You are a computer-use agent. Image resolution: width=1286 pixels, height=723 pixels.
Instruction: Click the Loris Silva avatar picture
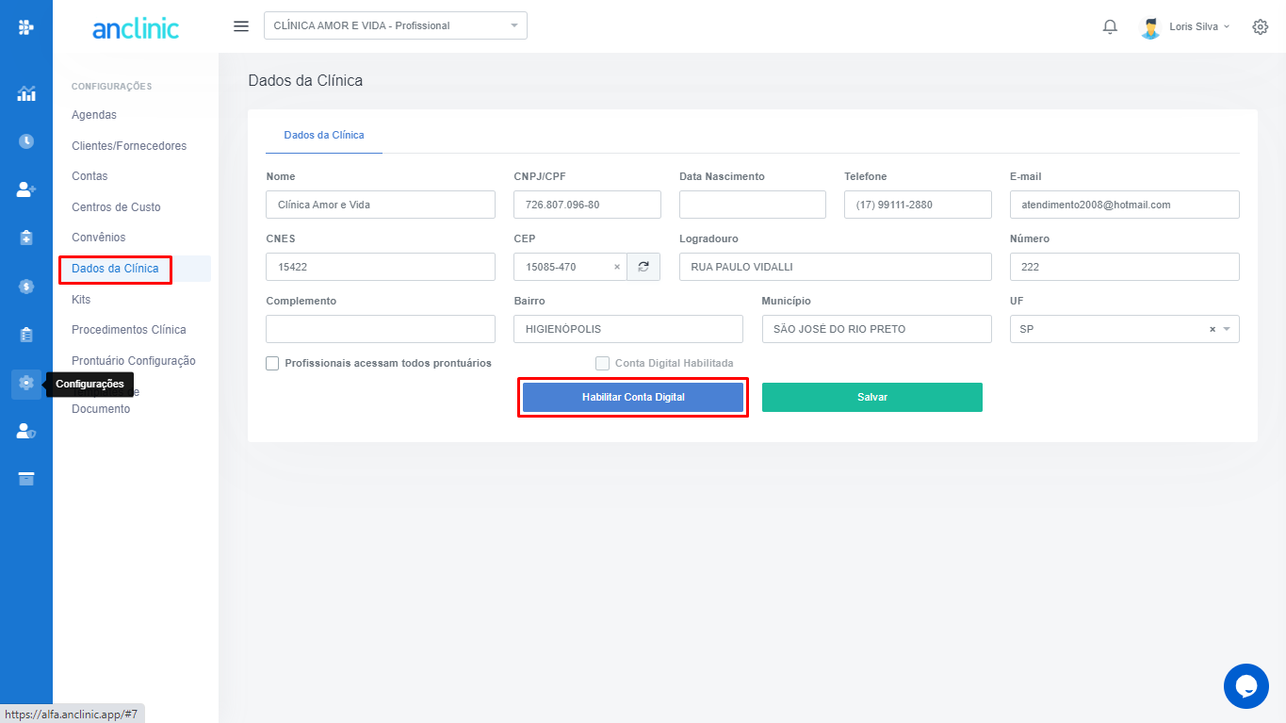click(x=1150, y=27)
